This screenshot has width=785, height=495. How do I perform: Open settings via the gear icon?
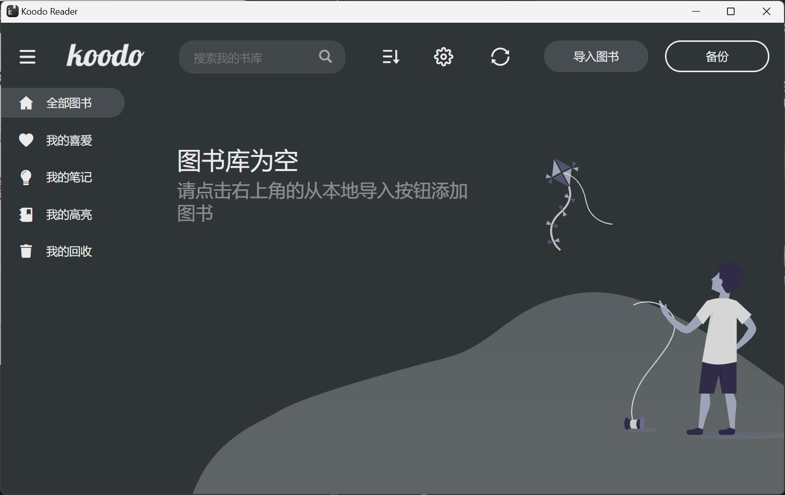coord(444,57)
